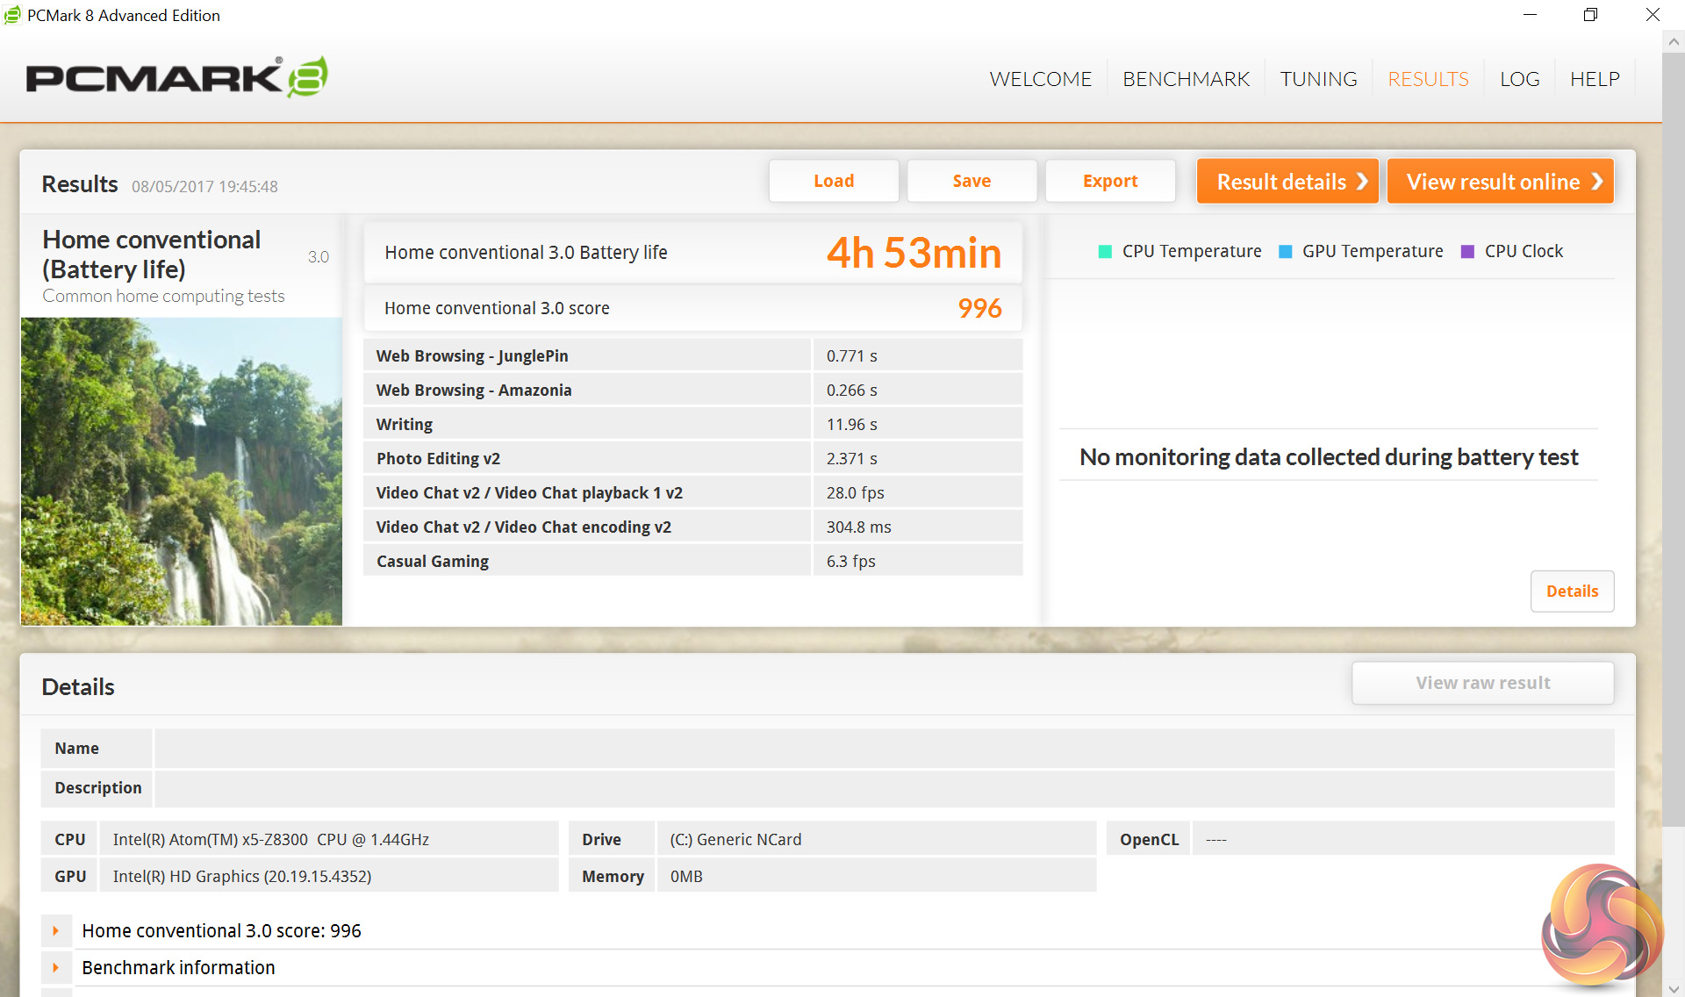Go to the Tuning tab
The width and height of the screenshot is (1685, 997).
tap(1318, 79)
